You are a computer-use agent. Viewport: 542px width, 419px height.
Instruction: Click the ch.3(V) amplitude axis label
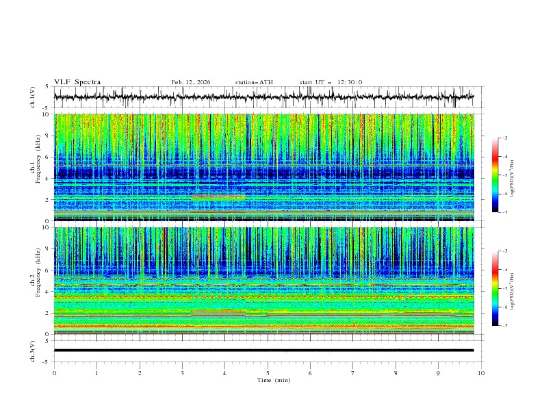(33, 351)
